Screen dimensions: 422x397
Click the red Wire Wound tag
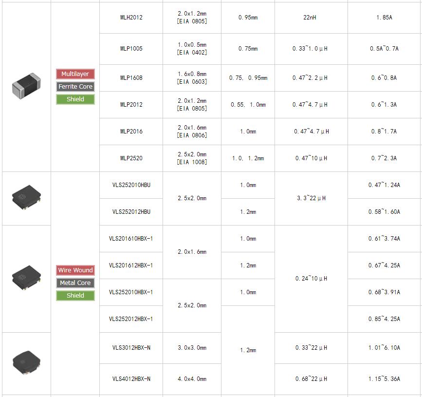75,270
